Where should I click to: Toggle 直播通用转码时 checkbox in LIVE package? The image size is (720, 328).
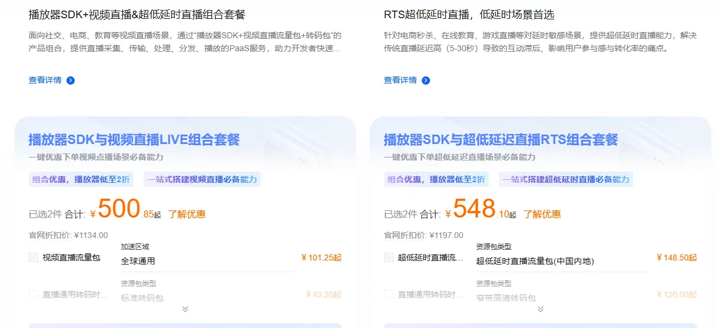(34, 294)
